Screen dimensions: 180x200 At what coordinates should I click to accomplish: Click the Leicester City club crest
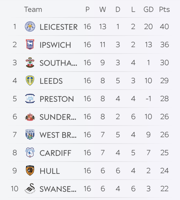30,26
